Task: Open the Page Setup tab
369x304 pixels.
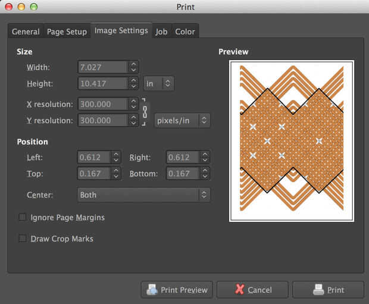Action: 67,32
